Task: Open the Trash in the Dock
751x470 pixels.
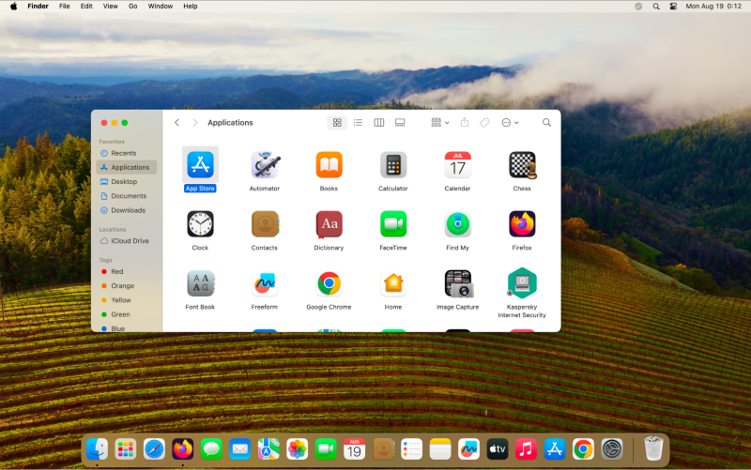Action: [x=653, y=448]
